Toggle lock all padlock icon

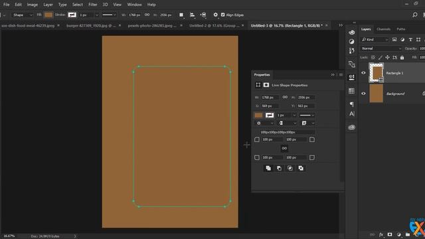pos(402,58)
